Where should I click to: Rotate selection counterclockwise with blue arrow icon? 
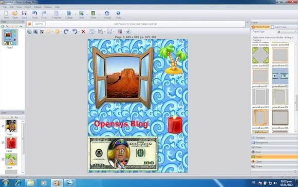pos(74,31)
